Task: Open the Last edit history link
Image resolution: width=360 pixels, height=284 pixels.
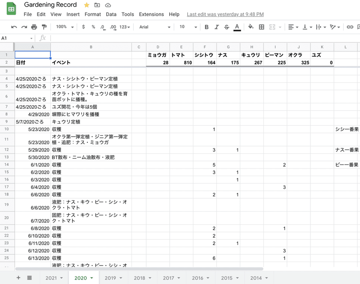Action: [225, 14]
